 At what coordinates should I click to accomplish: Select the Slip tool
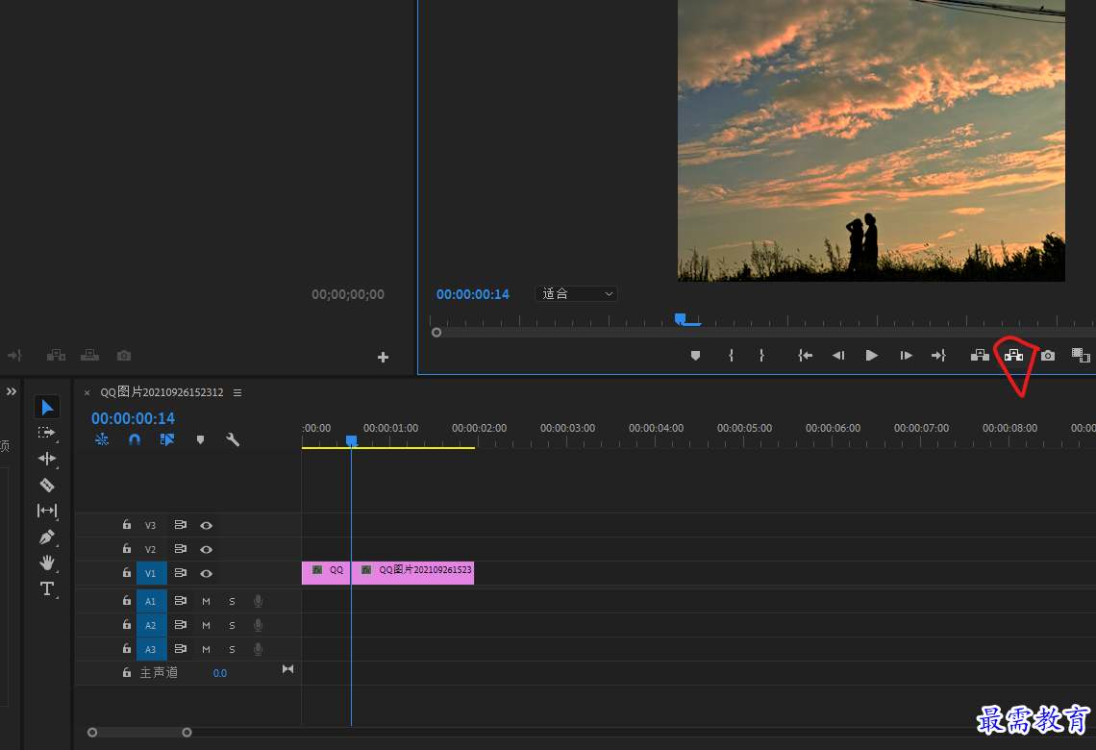[x=47, y=511]
